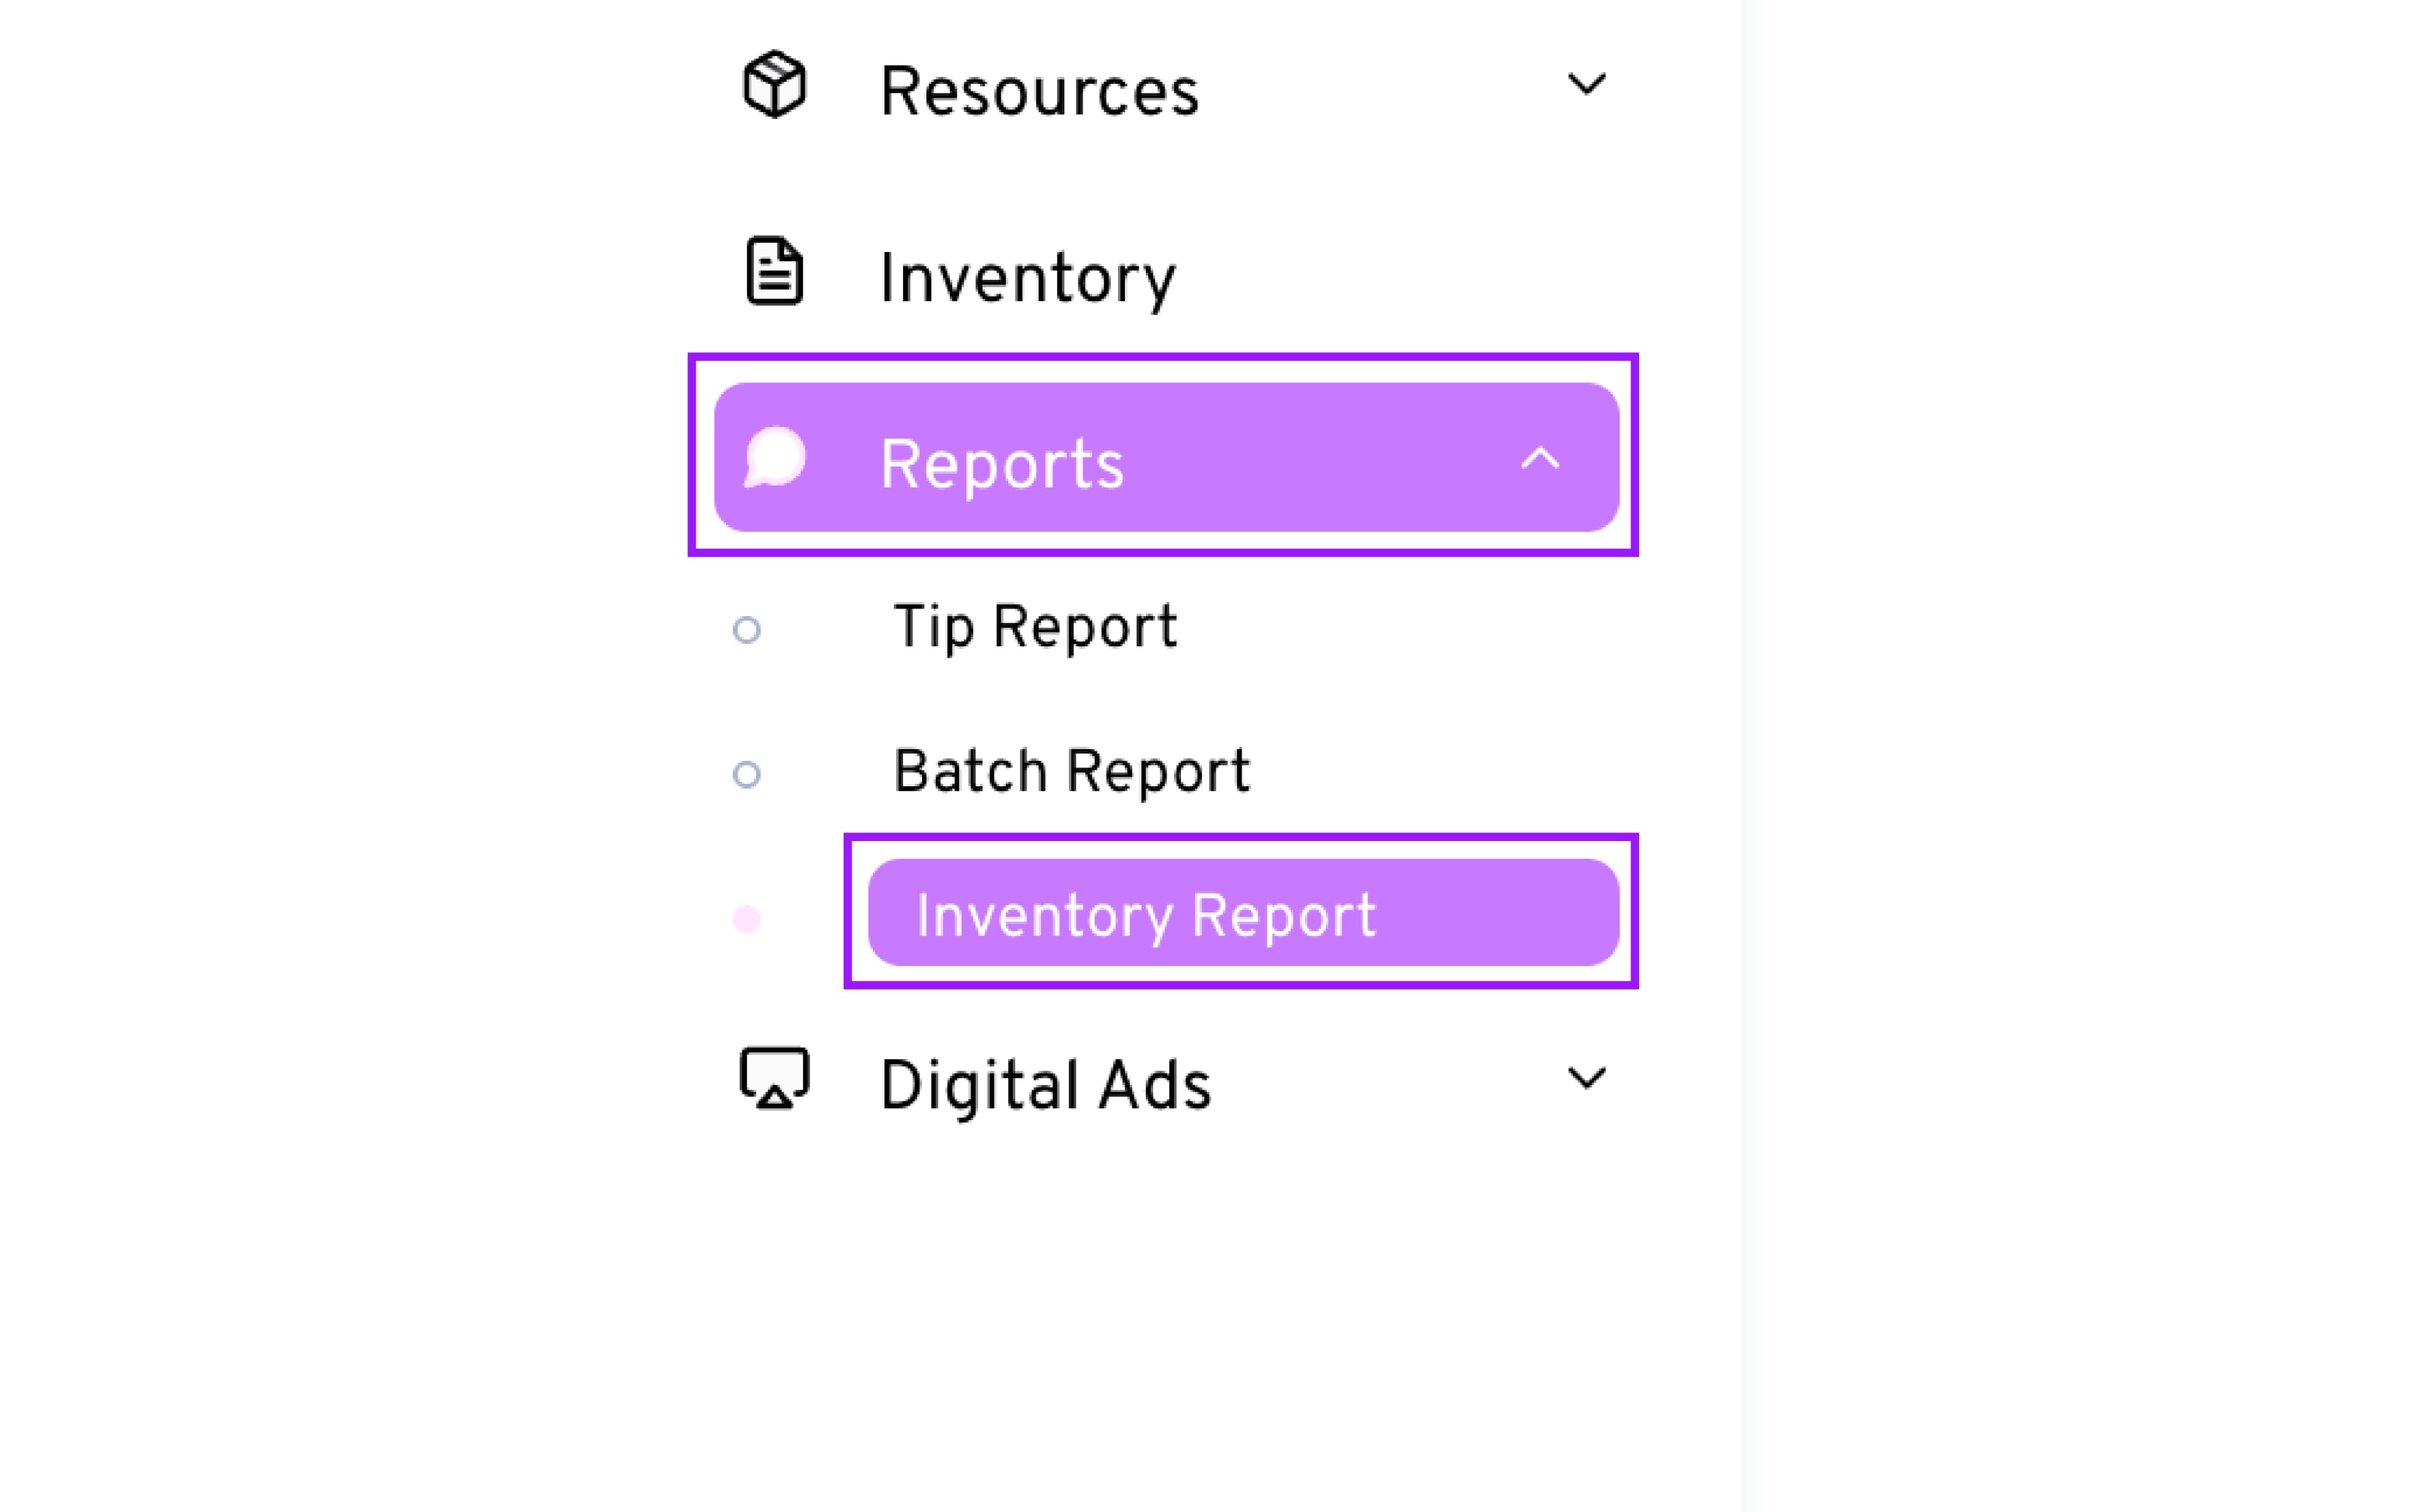Click the Resources box icon
The image size is (2420, 1512).
[774, 85]
